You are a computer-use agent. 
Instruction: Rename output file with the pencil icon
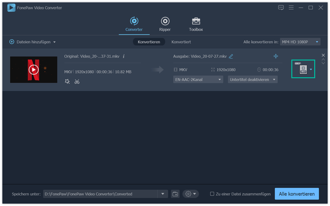(231, 56)
